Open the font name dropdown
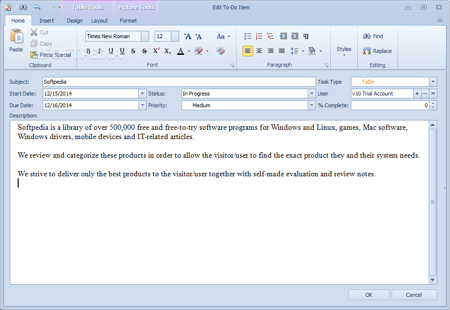This screenshot has height=310, width=450. (x=145, y=36)
